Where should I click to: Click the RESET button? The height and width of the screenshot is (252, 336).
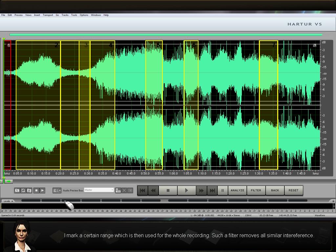click(x=294, y=190)
